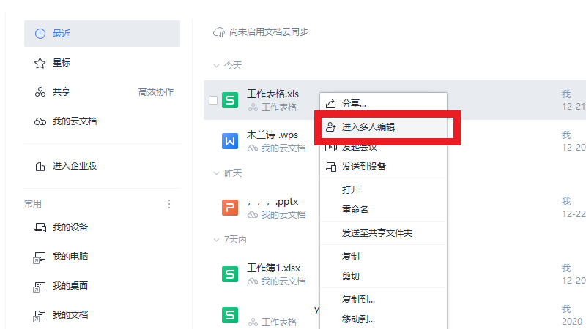
Task: Choose 发送到设备 from the context menu
Action: pos(363,167)
